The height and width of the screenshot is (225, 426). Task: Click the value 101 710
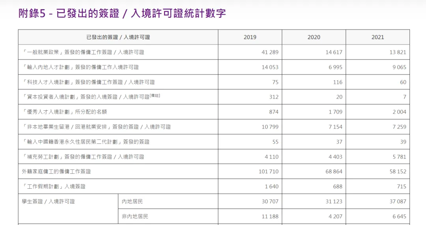(269, 171)
